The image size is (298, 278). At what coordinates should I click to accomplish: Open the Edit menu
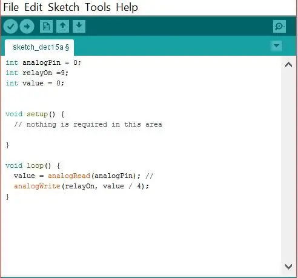tap(33, 7)
